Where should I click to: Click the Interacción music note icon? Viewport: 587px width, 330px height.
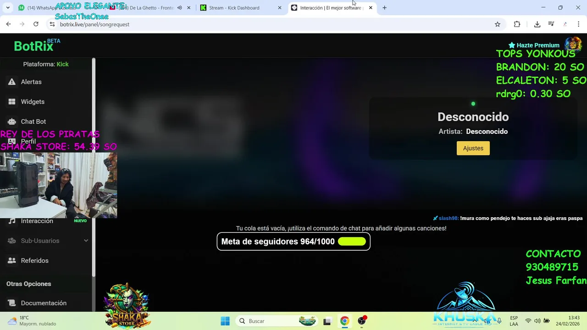click(x=12, y=221)
